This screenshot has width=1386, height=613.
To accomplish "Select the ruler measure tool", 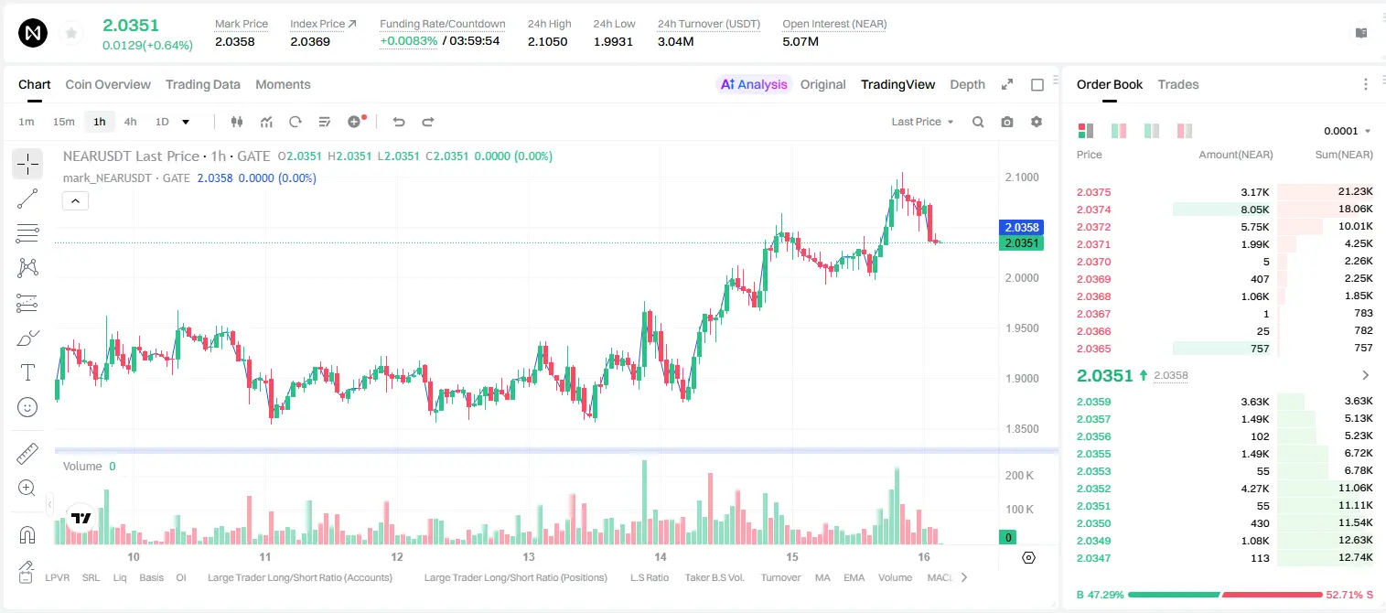I will click(x=27, y=454).
